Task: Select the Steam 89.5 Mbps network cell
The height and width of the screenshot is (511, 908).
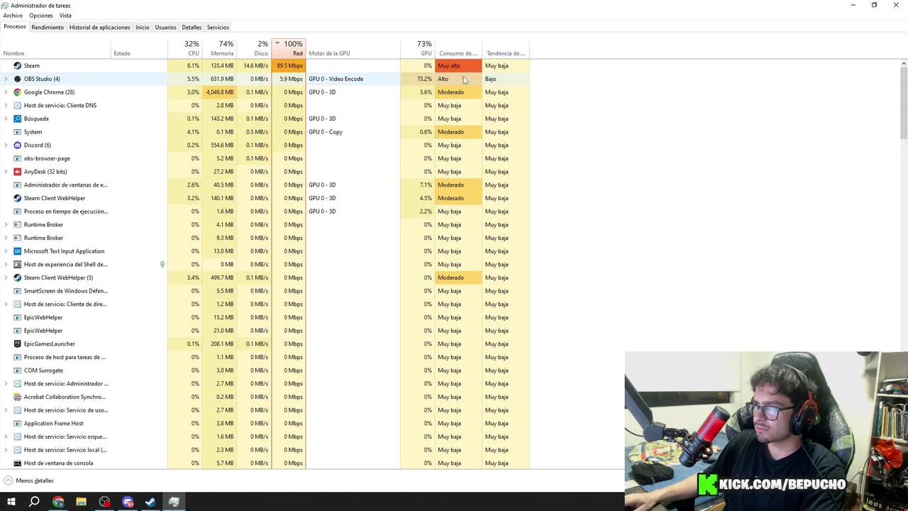Action: 289,65
